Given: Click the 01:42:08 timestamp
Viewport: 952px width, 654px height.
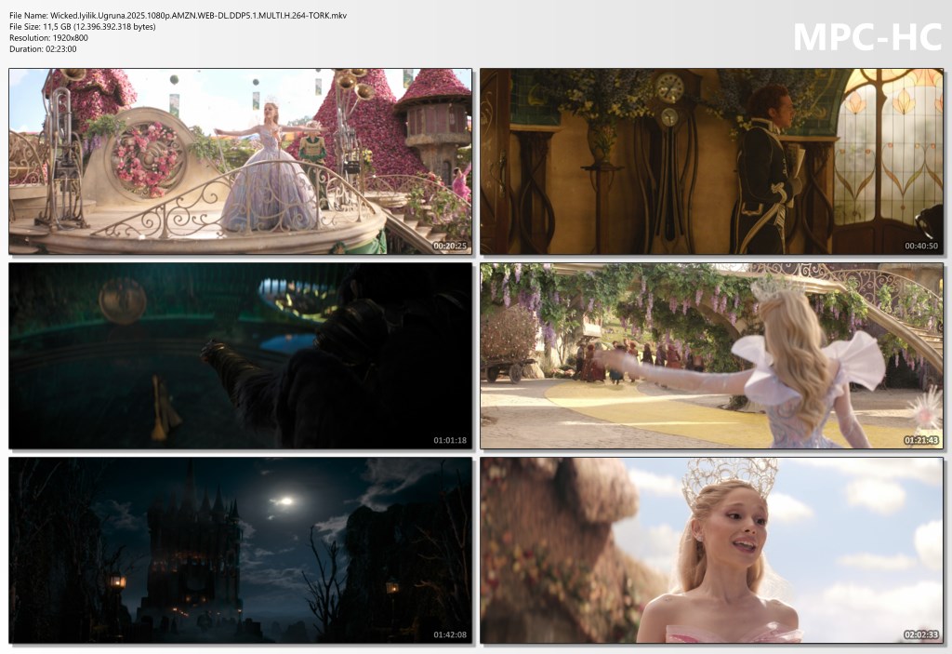Looking at the screenshot, I should 450,634.
